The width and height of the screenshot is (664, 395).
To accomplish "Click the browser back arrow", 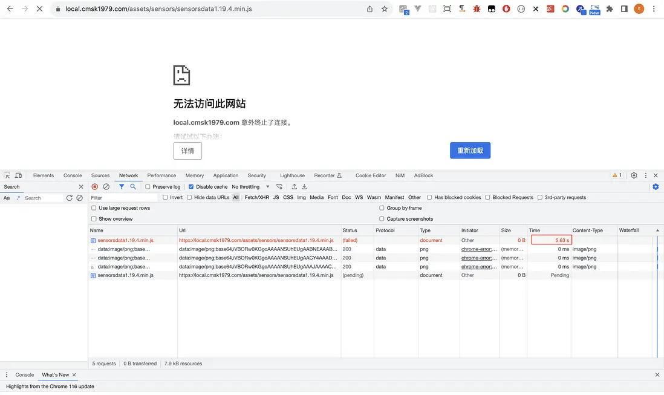I will tap(10, 8).
